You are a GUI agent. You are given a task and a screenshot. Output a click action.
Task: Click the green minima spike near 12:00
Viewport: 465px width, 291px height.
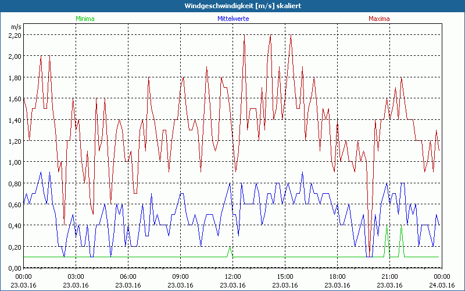click(230, 249)
